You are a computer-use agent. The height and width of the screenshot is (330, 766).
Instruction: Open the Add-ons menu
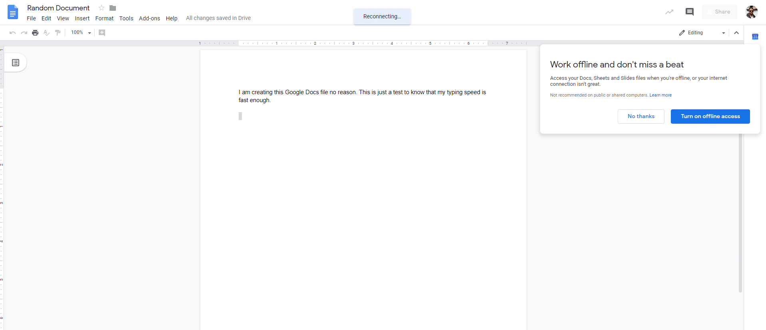pos(150,18)
